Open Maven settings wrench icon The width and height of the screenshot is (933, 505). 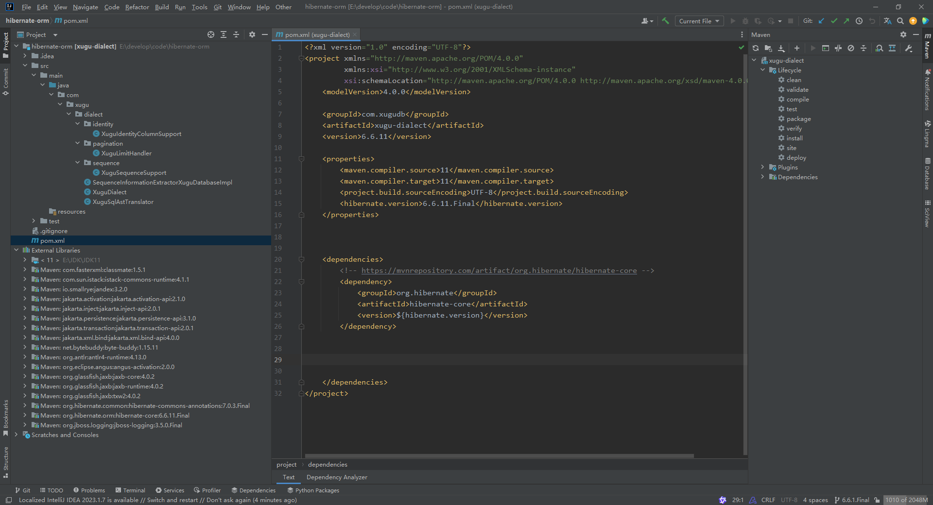[x=909, y=48]
